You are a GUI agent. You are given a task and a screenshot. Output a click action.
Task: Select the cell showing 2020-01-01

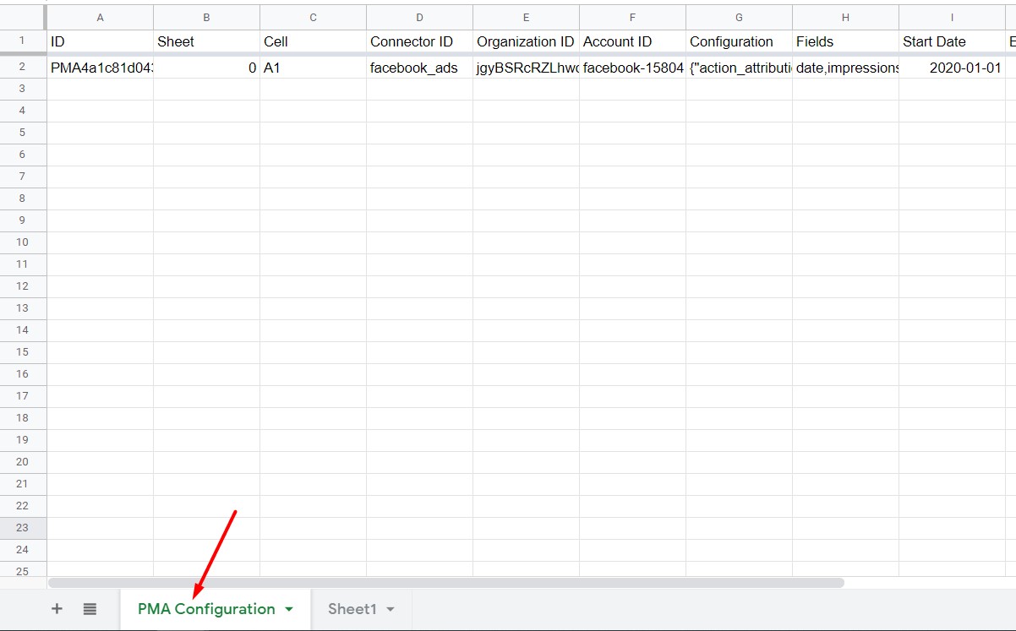click(952, 66)
